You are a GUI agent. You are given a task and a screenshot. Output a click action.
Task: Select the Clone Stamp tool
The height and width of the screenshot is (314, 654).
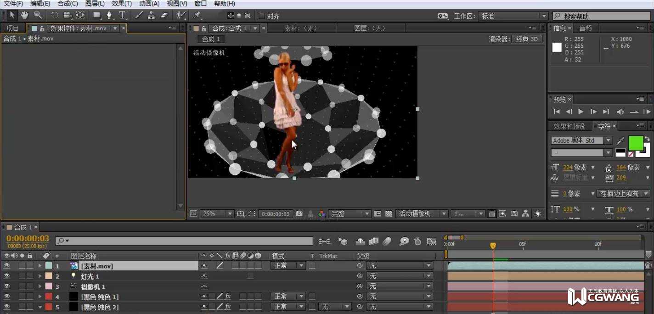(151, 15)
